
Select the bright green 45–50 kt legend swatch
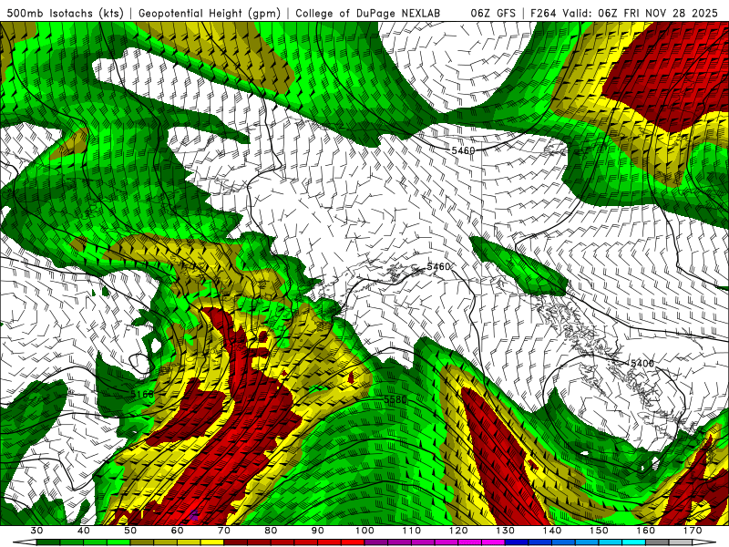point(118,542)
